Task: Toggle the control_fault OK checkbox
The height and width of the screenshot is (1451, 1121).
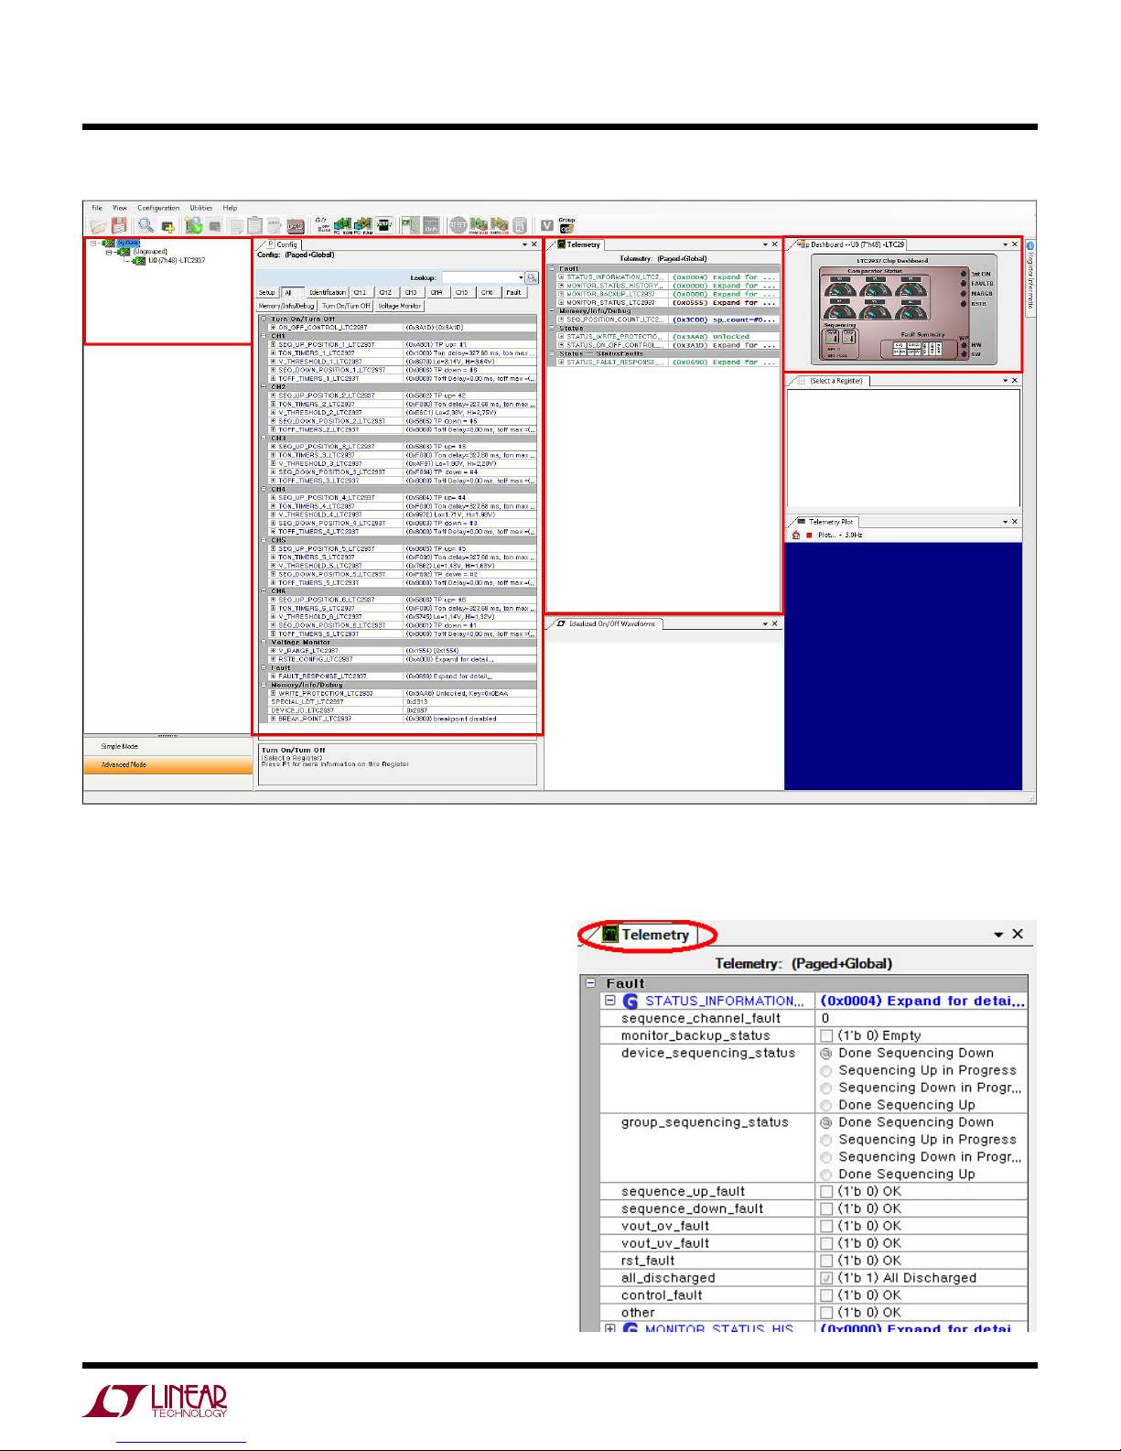Action: tap(826, 1295)
